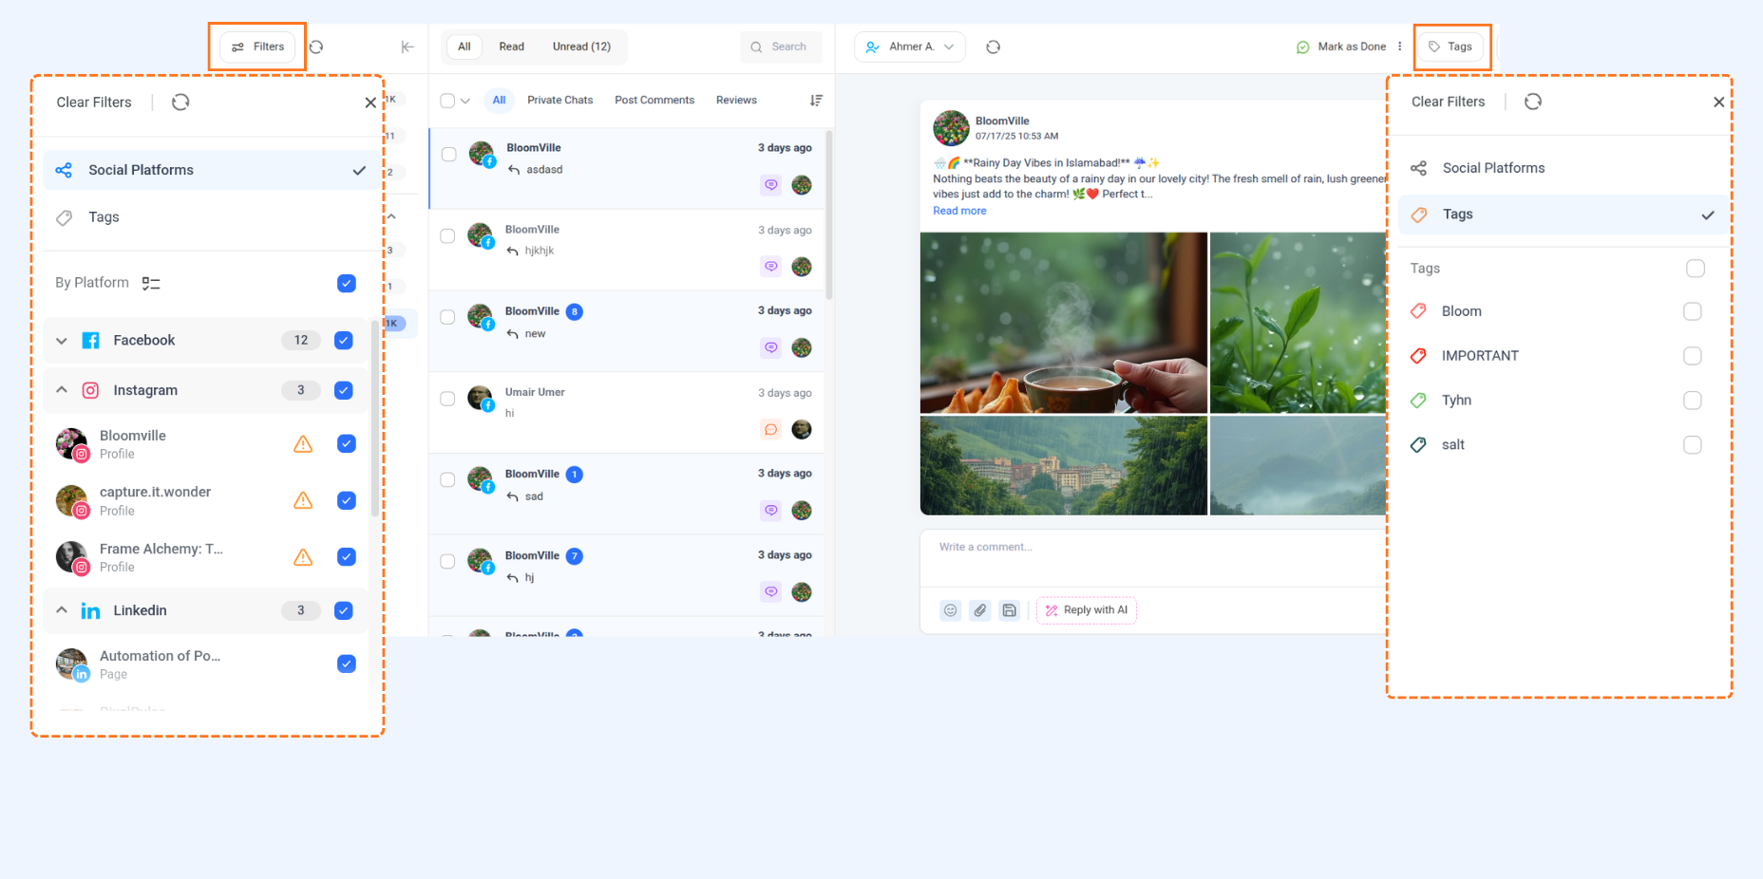Toggle capture.it.wonder checkbox
Viewport: 1763px width, 879px height.
347,500
